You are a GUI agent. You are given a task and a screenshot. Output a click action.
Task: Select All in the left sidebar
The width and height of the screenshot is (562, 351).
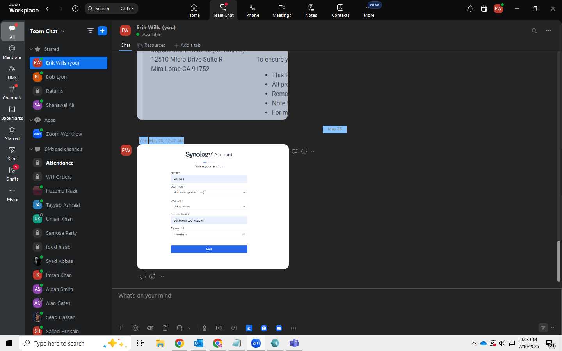point(12,31)
